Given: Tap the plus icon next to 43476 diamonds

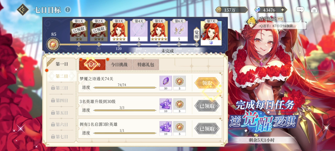Looking at the screenshot, I should 282,10.
